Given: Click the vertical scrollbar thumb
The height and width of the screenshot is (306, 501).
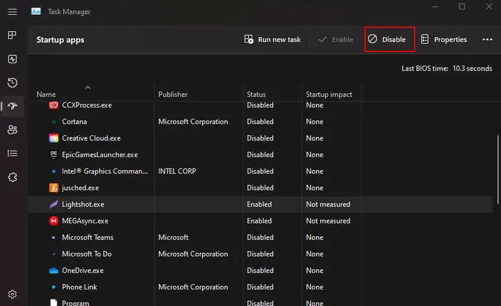Looking at the screenshot, I should pos(498,170).
